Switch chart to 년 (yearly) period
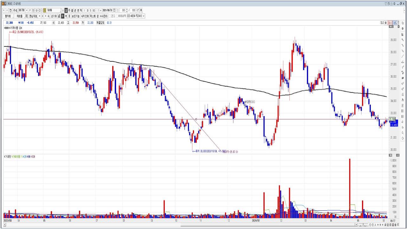The height and width of the screenshot is (229, 407). pyautogui.click(x=75, y=10)
